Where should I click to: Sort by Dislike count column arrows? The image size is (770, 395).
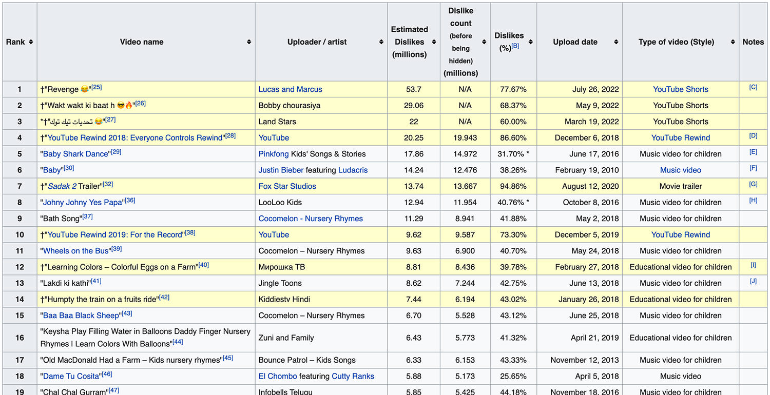point(484,42)
